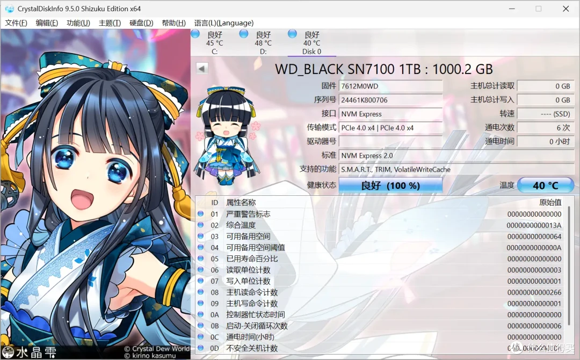Click the previous disk arrow button

(201, 68)
